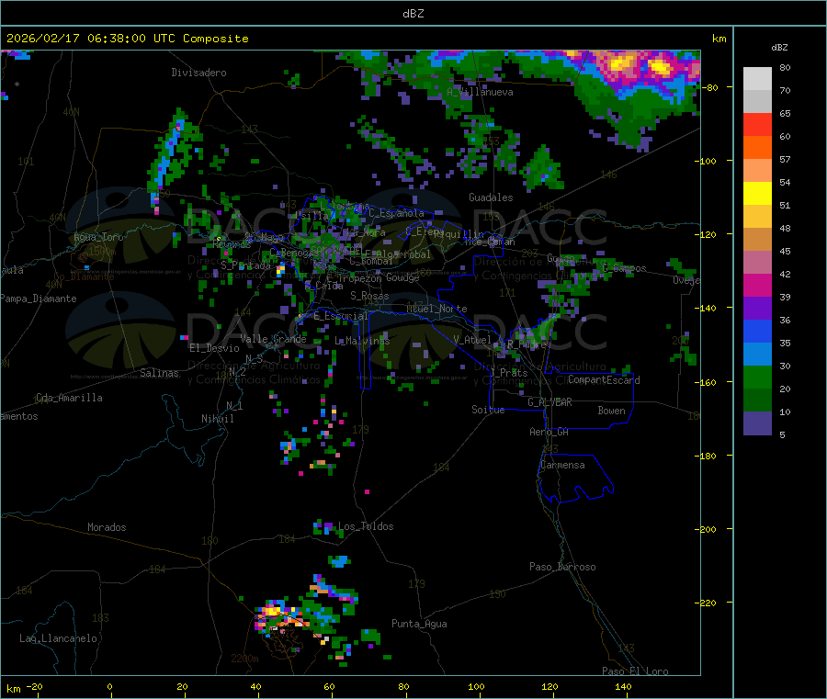
Task: Click the 'Divisadero' map label
Action: (198, 73)
